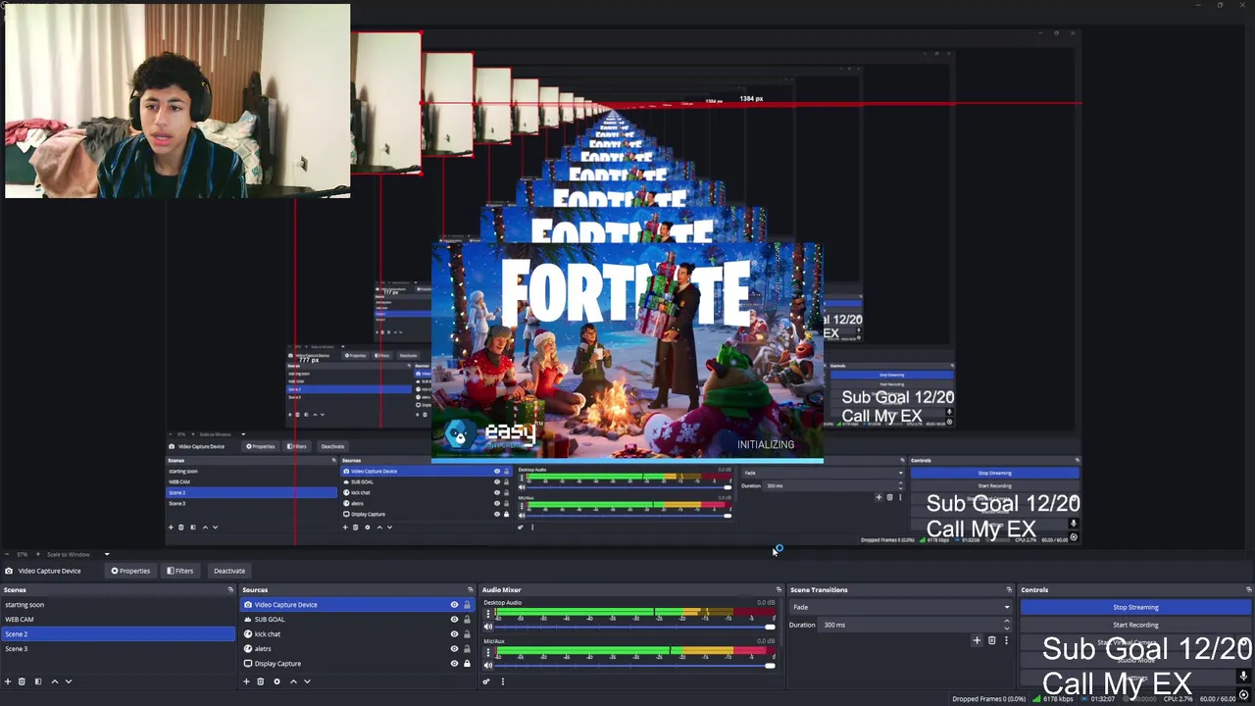Click Dropped Frames 0 (0.0%) status text
Image resolution: width=1255 pixels, height=706 pixels.
[x=988, y=699]
